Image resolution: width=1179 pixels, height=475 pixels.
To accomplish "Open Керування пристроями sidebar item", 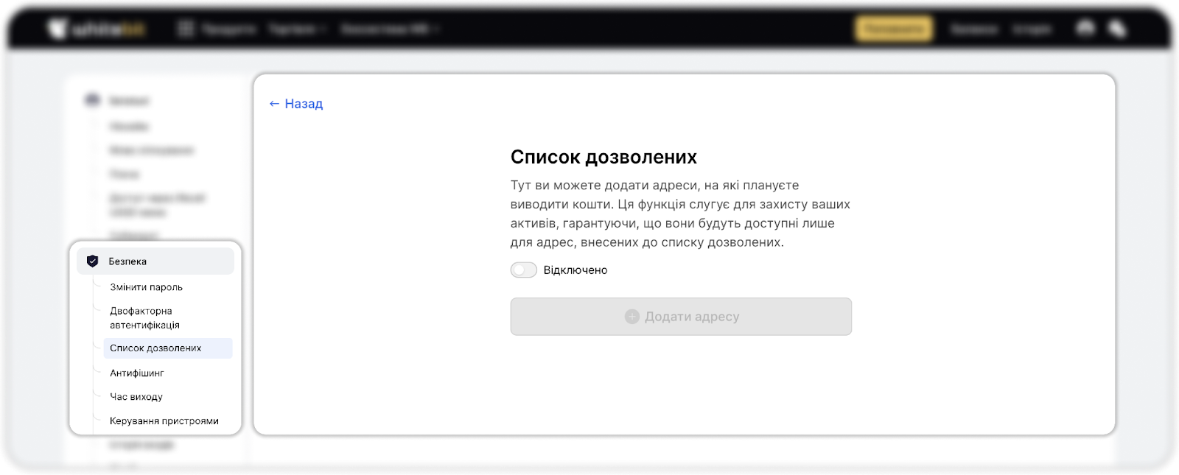I will [164, 421].
